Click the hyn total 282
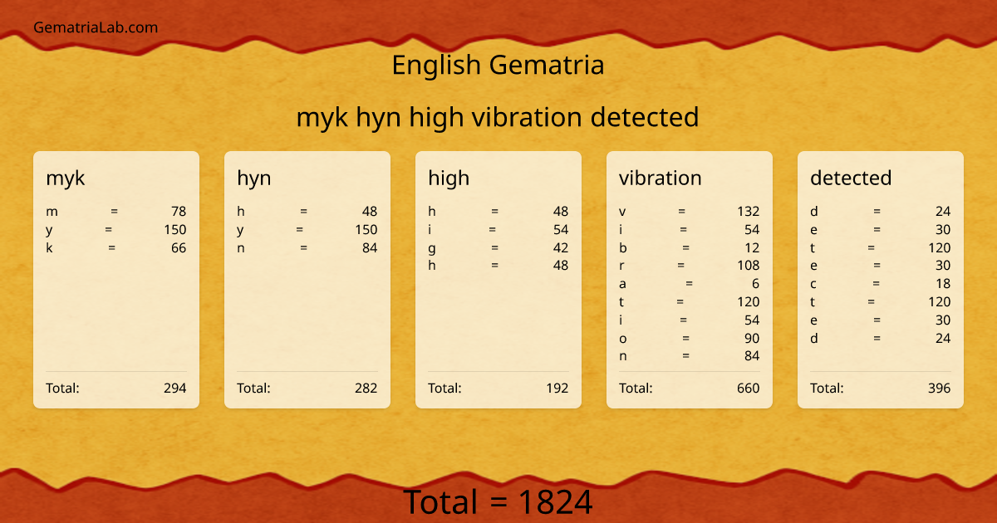 point(366,388)
